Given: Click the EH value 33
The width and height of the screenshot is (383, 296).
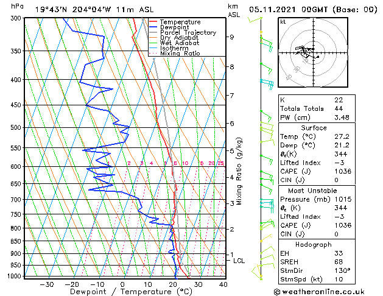Looking at the screenshot, I should pos(339,253).
